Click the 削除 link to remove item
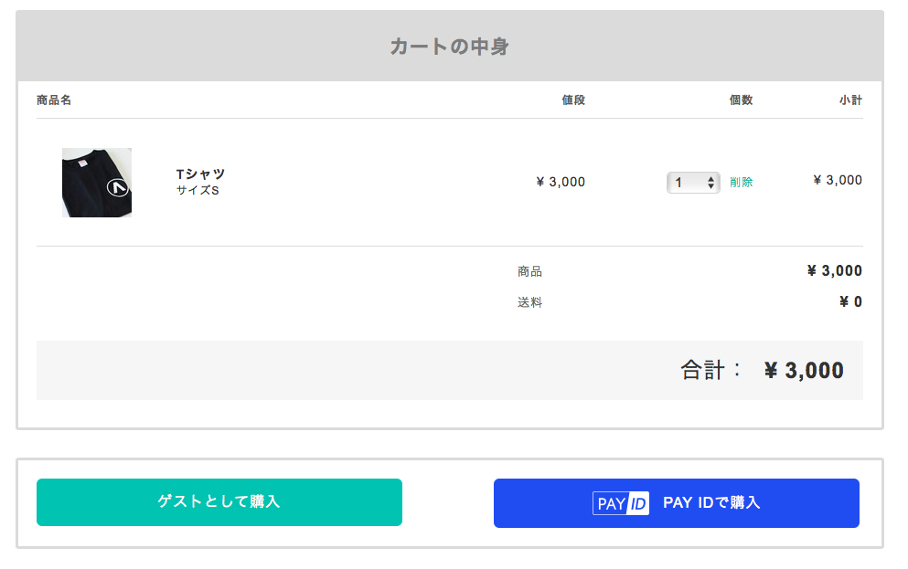The height and width of the screenshot is (569, 908). [x=742, y=183]
